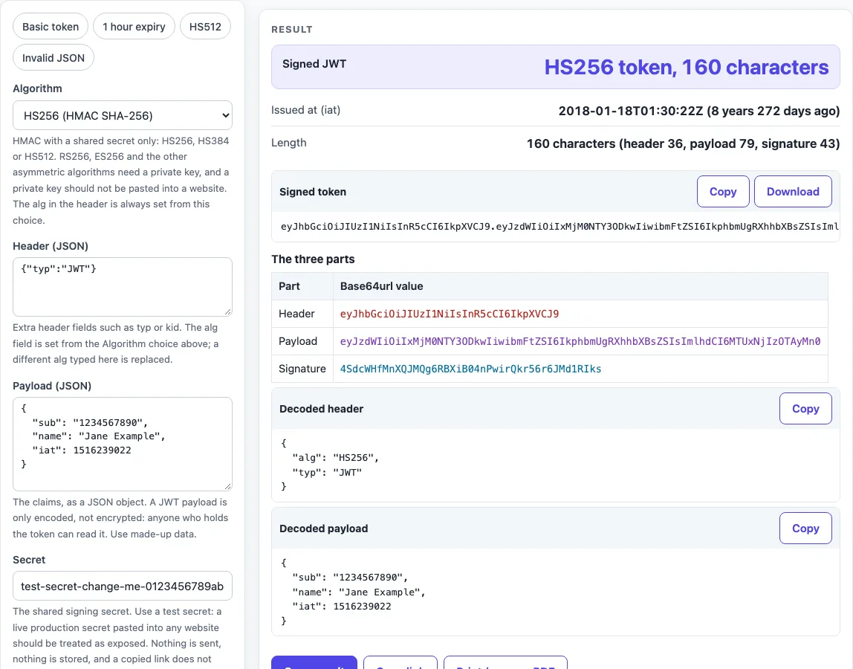Click the 'Secret' field label
This screenshot has width=853, height=669.
(x=29, y=560)
